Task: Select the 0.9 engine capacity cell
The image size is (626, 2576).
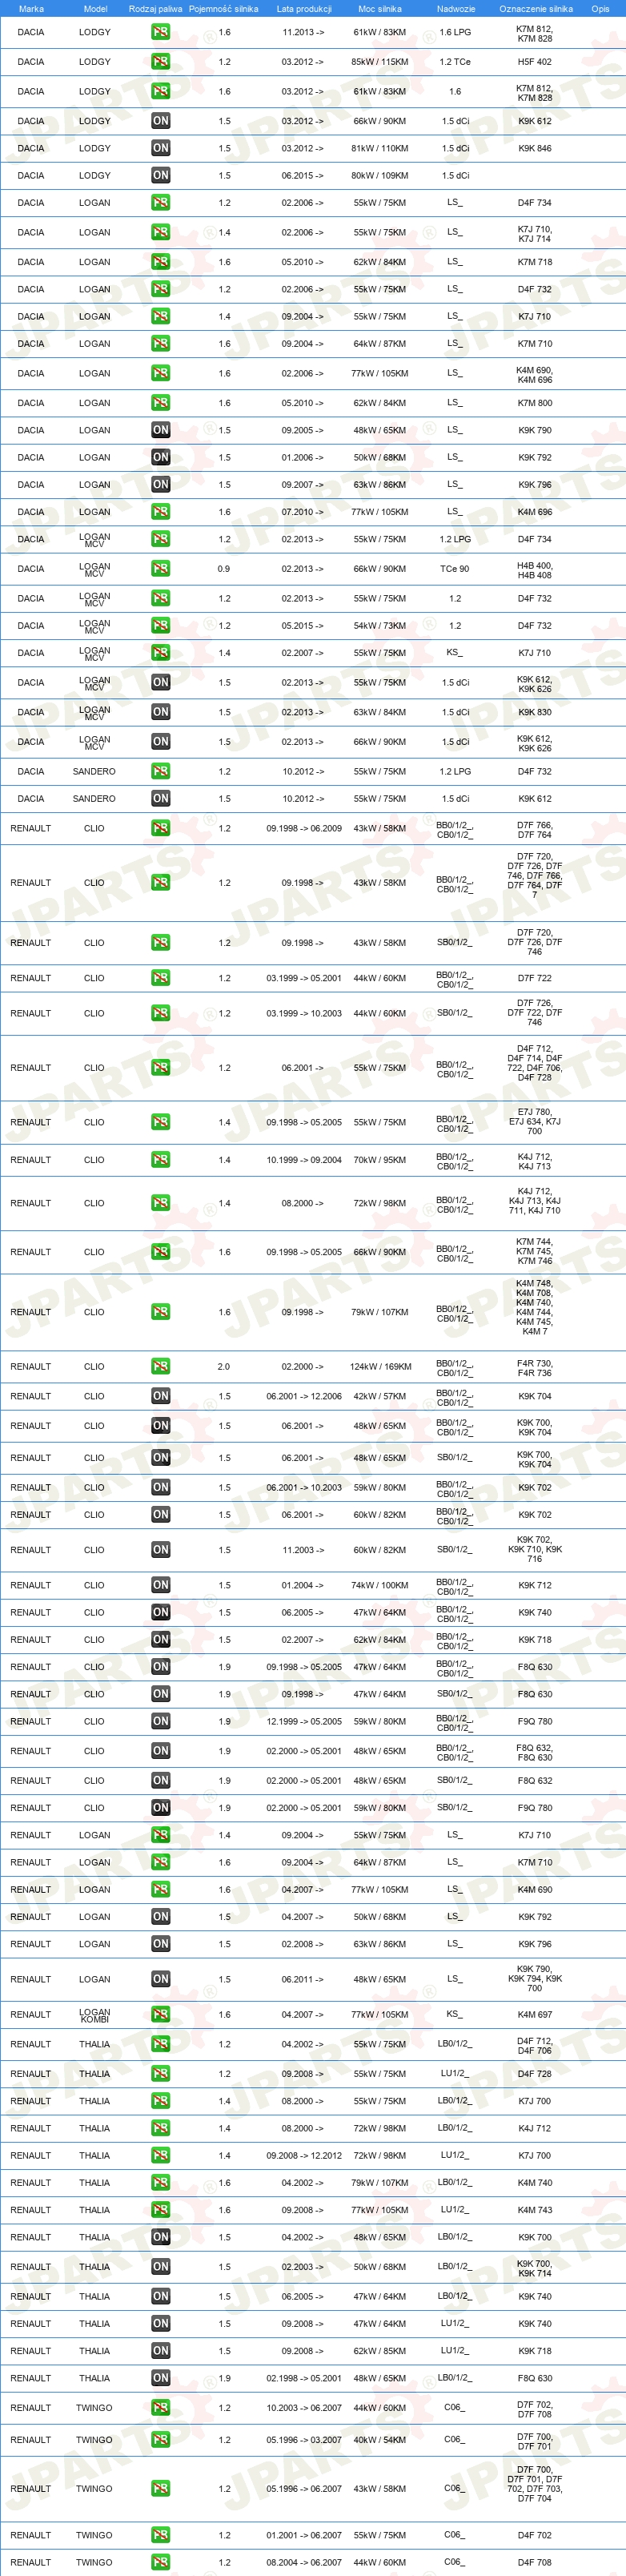Action: 224,568
